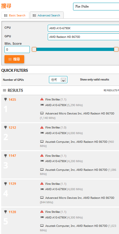Click AMD A10-6790K (5,290 MHz) text
This screenshot has width=119, height=234.
tap(64, 105)
